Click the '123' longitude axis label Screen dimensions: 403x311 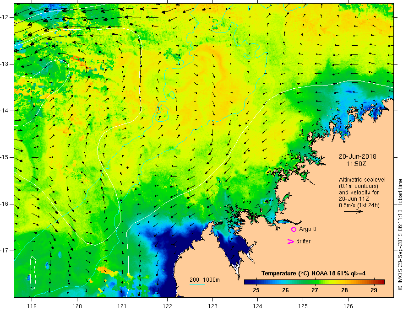pyautogui.click(x=212, y=306)
